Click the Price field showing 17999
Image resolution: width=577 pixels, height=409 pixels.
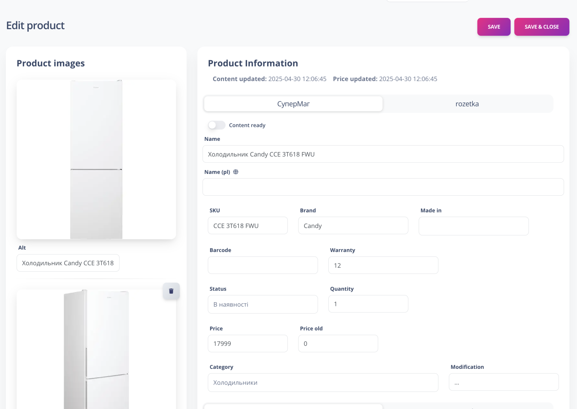coord(248,343)
